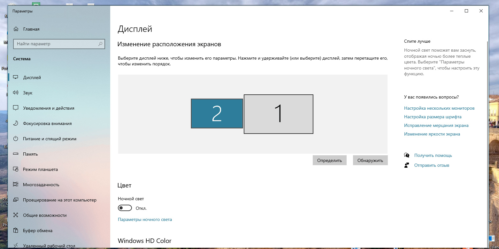Select Режим планшета in sidebar
499x249 pixels.
tap(59, 169)
